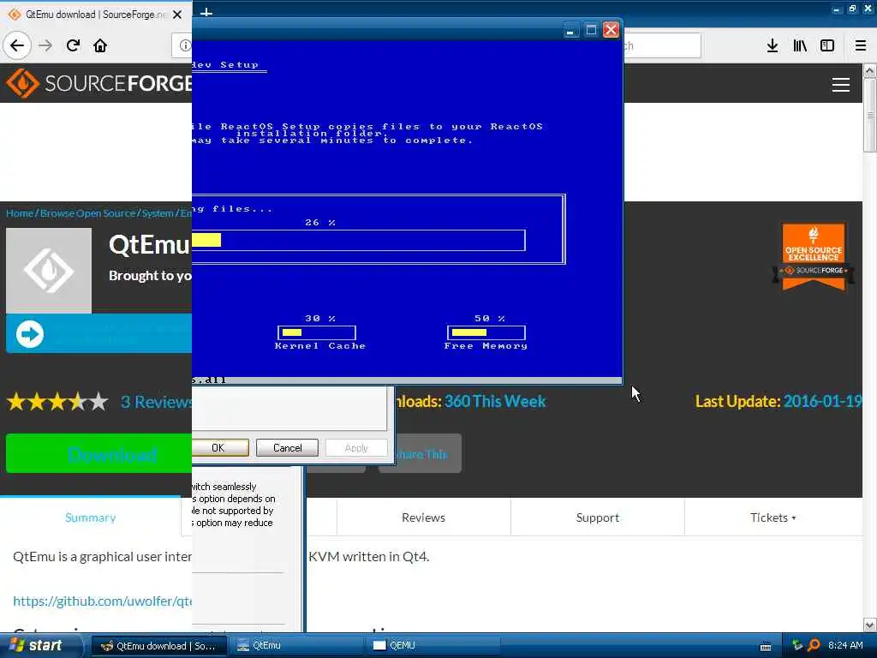Click the browser back arrow

pyautogui.click(x=17, y=45)
